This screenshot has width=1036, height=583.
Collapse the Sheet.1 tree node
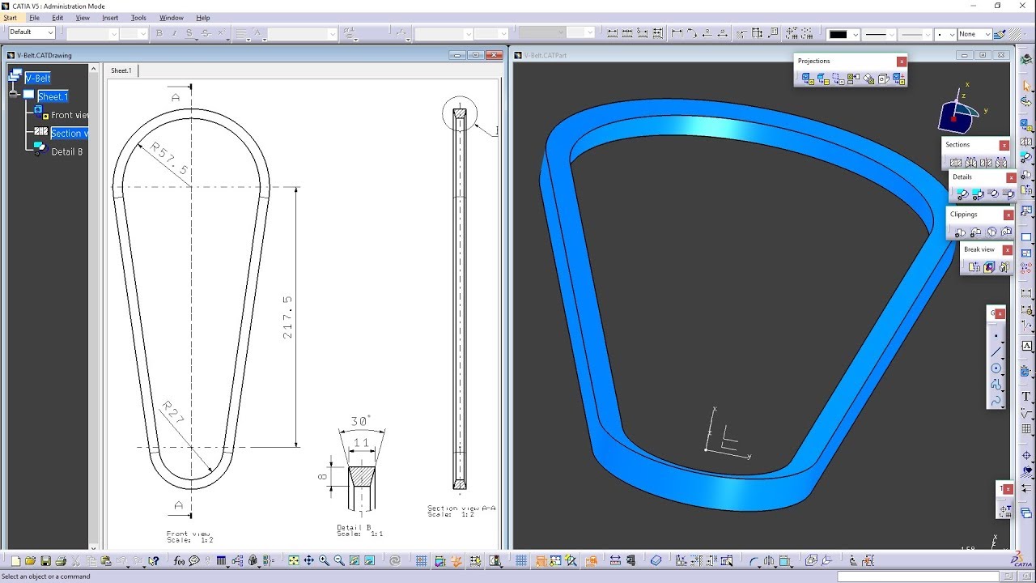click(x=14, y=95)
